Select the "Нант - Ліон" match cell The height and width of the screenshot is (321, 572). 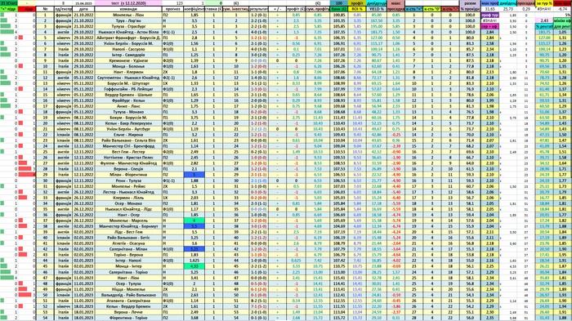tap(128, 278)
